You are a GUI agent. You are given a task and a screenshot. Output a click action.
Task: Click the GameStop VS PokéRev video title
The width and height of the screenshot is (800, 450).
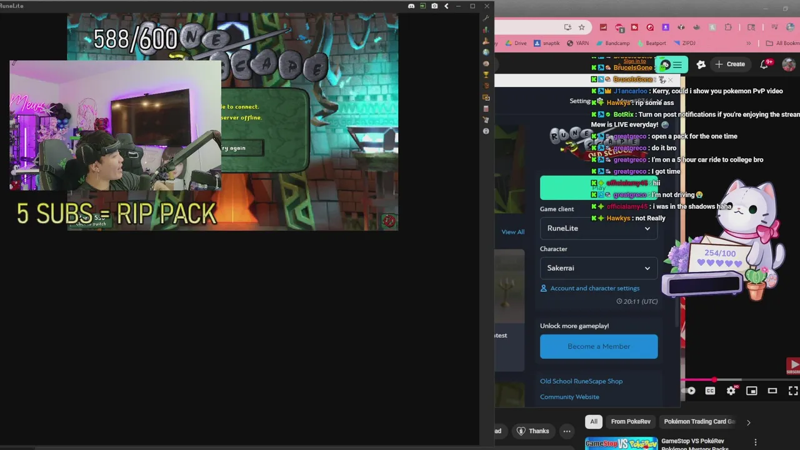694,444
